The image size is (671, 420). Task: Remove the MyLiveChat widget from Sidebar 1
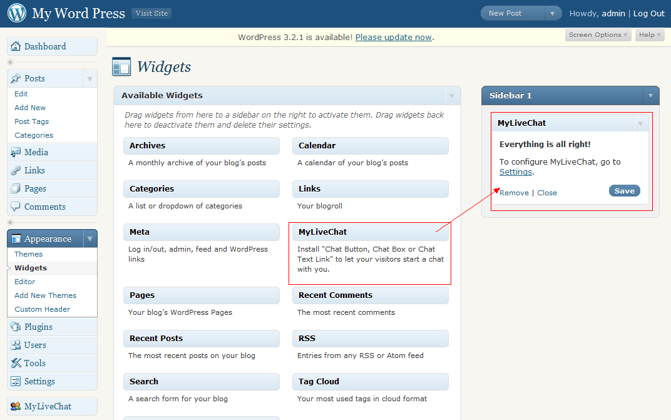pyautogui.click(x=513, y=193)
